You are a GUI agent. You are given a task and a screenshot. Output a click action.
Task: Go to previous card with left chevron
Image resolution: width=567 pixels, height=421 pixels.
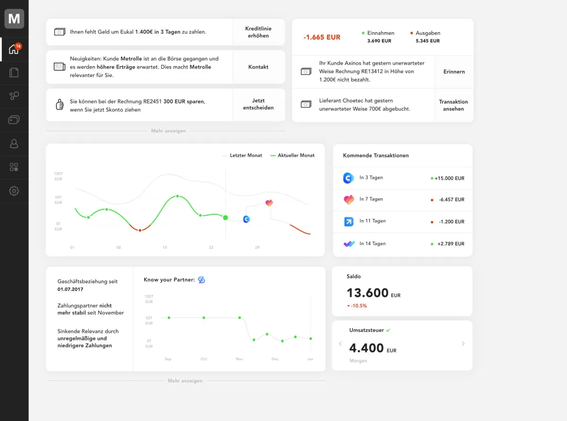click(341, 344)
